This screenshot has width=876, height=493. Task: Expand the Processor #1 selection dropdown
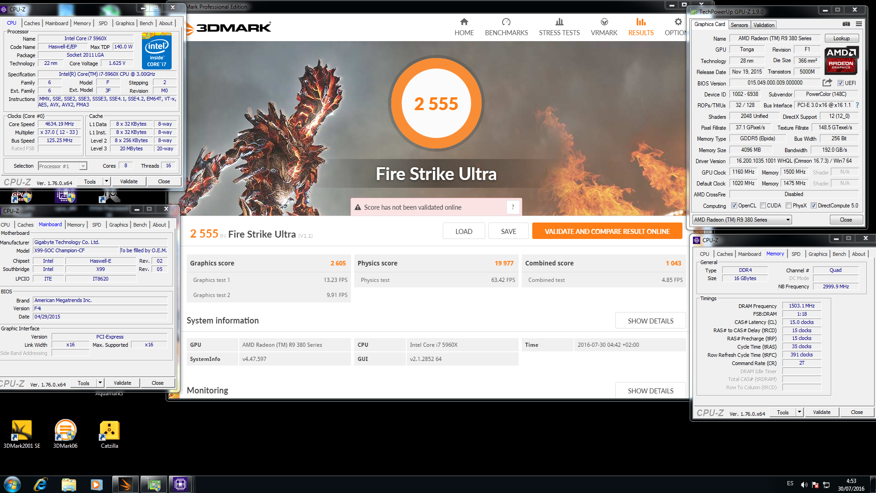(x=83, y=166)
